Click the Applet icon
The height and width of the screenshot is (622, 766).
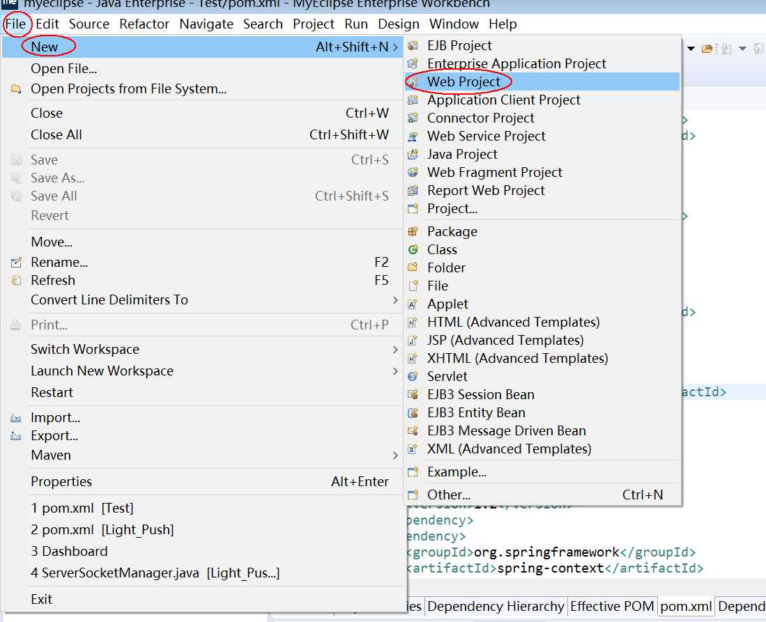pyautogui.click(x=413, y=304)
